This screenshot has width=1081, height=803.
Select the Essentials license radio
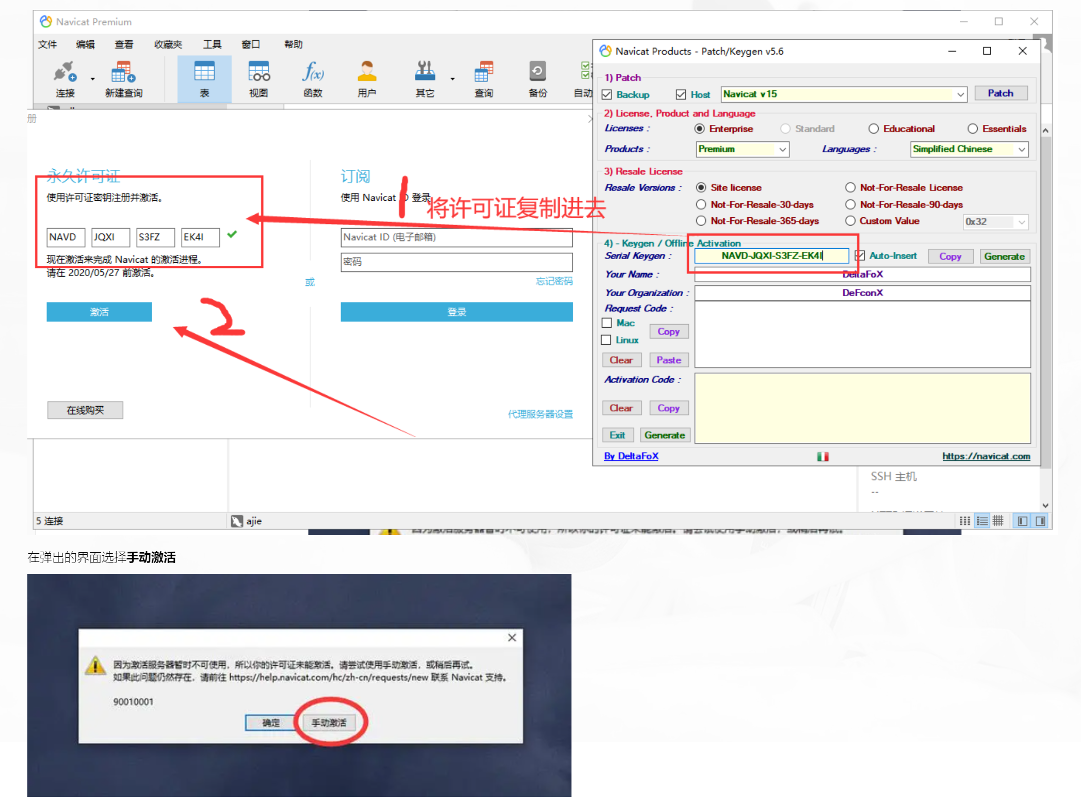tap(972, 129)
